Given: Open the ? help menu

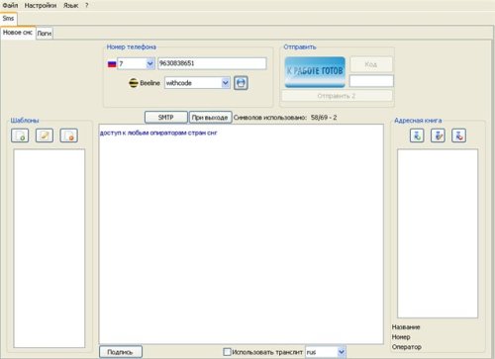Looking at the screenshot, I should pos(87,5).
